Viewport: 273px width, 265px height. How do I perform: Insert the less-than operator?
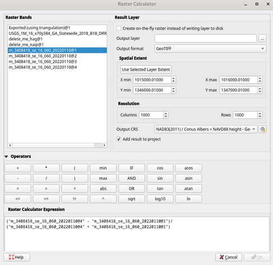pos(18,189)
